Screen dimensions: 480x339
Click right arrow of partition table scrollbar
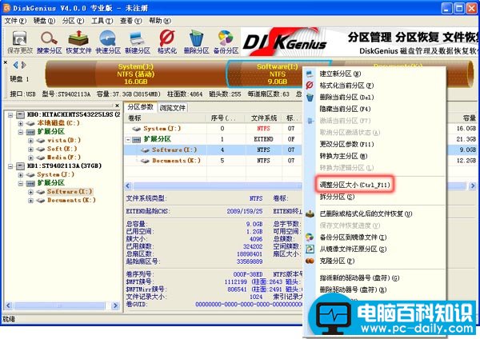pyautogui.click(x=473, y=185)
